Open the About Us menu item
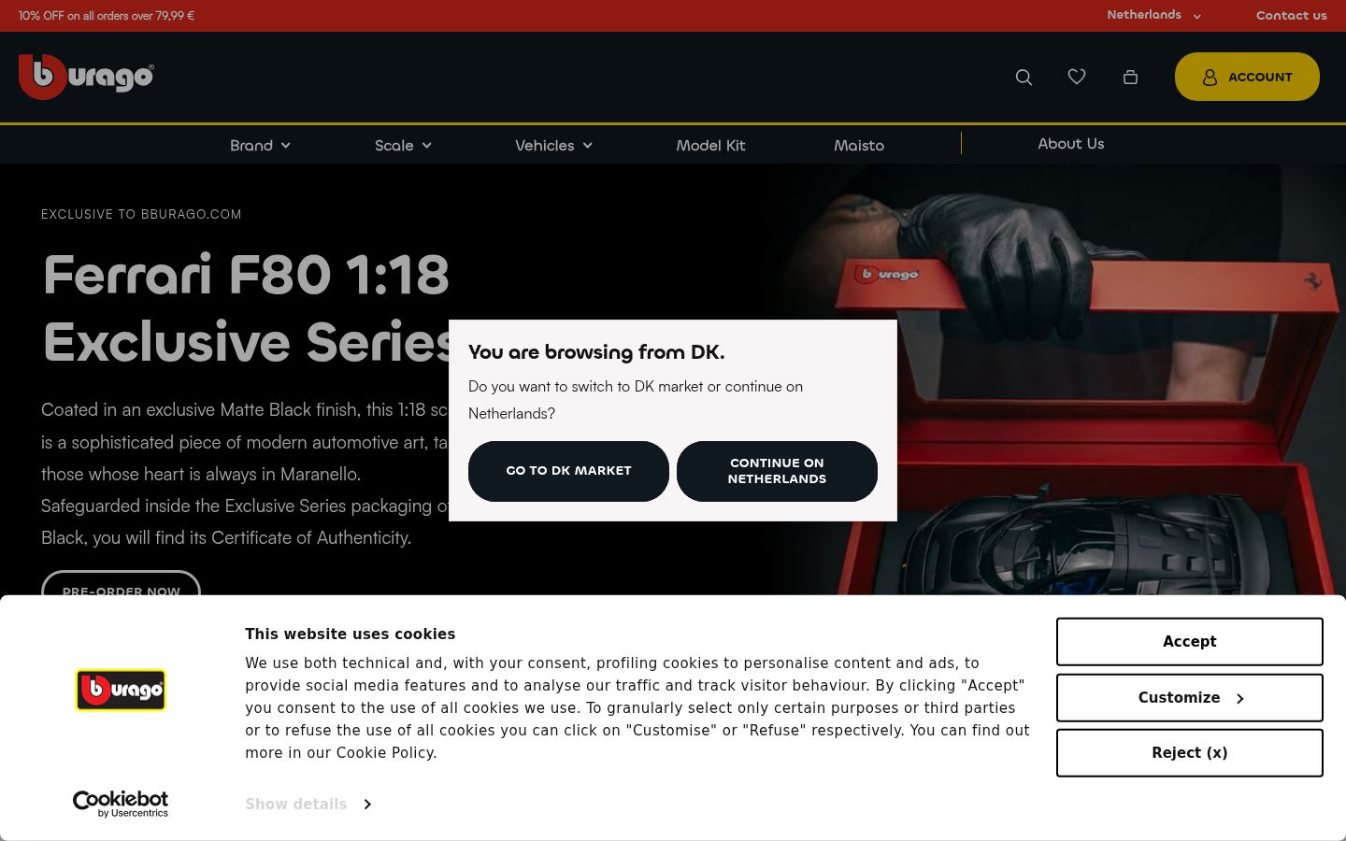Viewport: 1346px width, 841px height. pos(1071,144)
